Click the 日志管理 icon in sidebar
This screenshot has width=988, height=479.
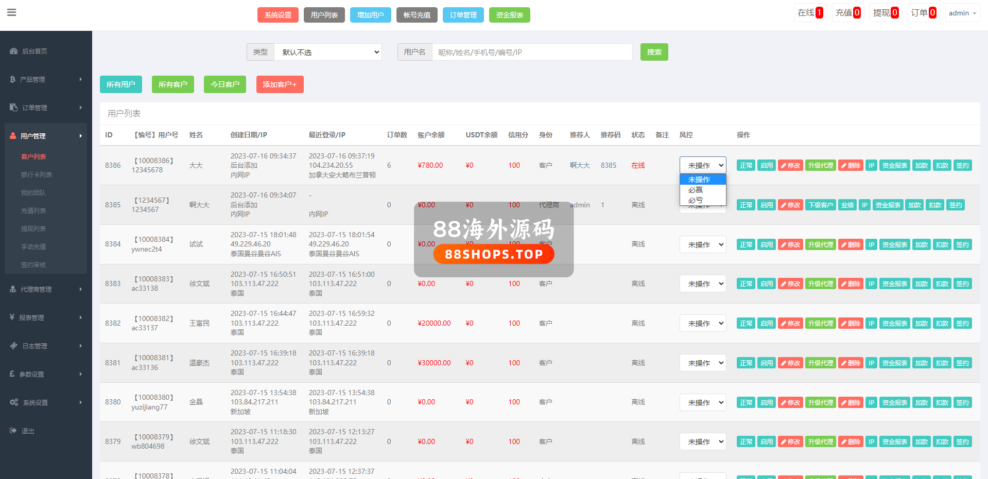14,346
